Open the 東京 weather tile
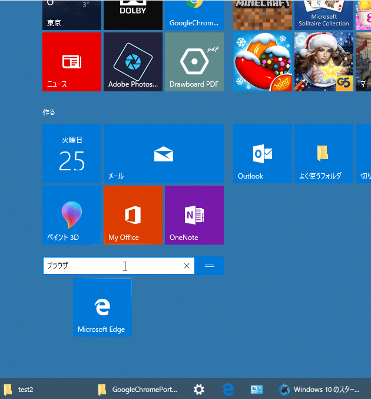This screenshot has width=371, height=399. (72, 15)
